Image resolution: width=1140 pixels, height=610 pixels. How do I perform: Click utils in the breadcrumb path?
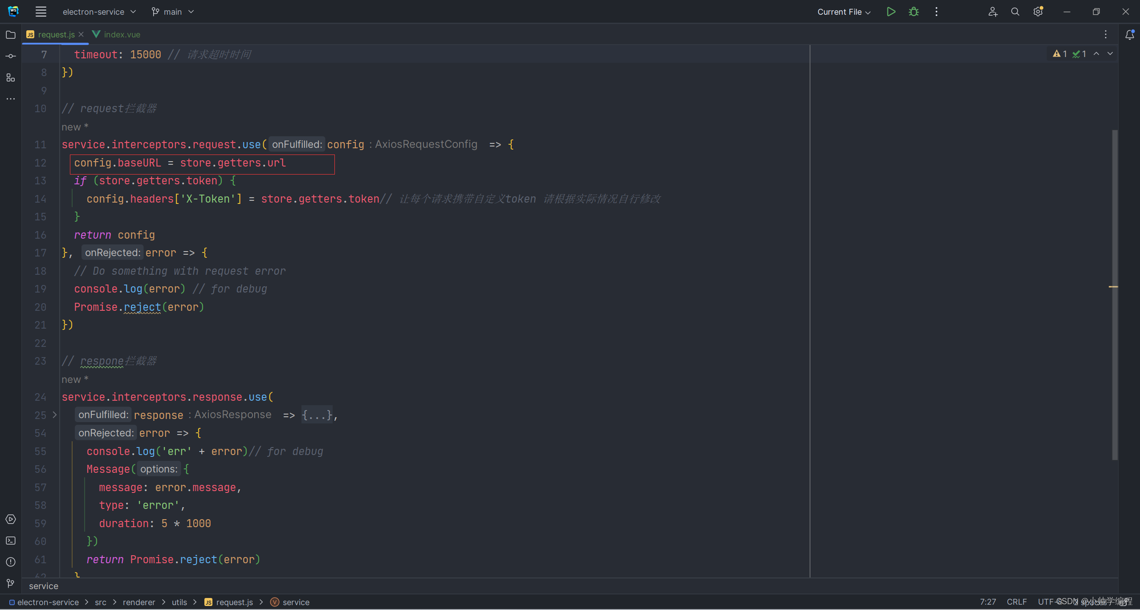click(x=179, y=602)
